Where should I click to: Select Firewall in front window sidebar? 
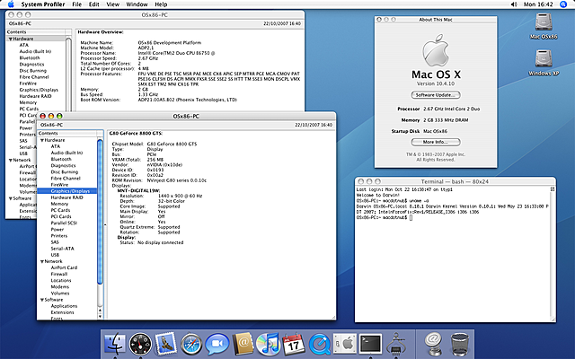59,274
